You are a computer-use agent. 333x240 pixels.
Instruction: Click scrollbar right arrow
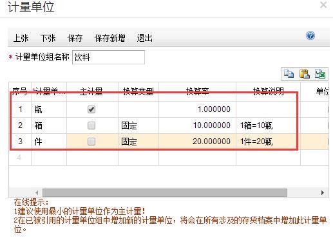(x=322, y=192)
